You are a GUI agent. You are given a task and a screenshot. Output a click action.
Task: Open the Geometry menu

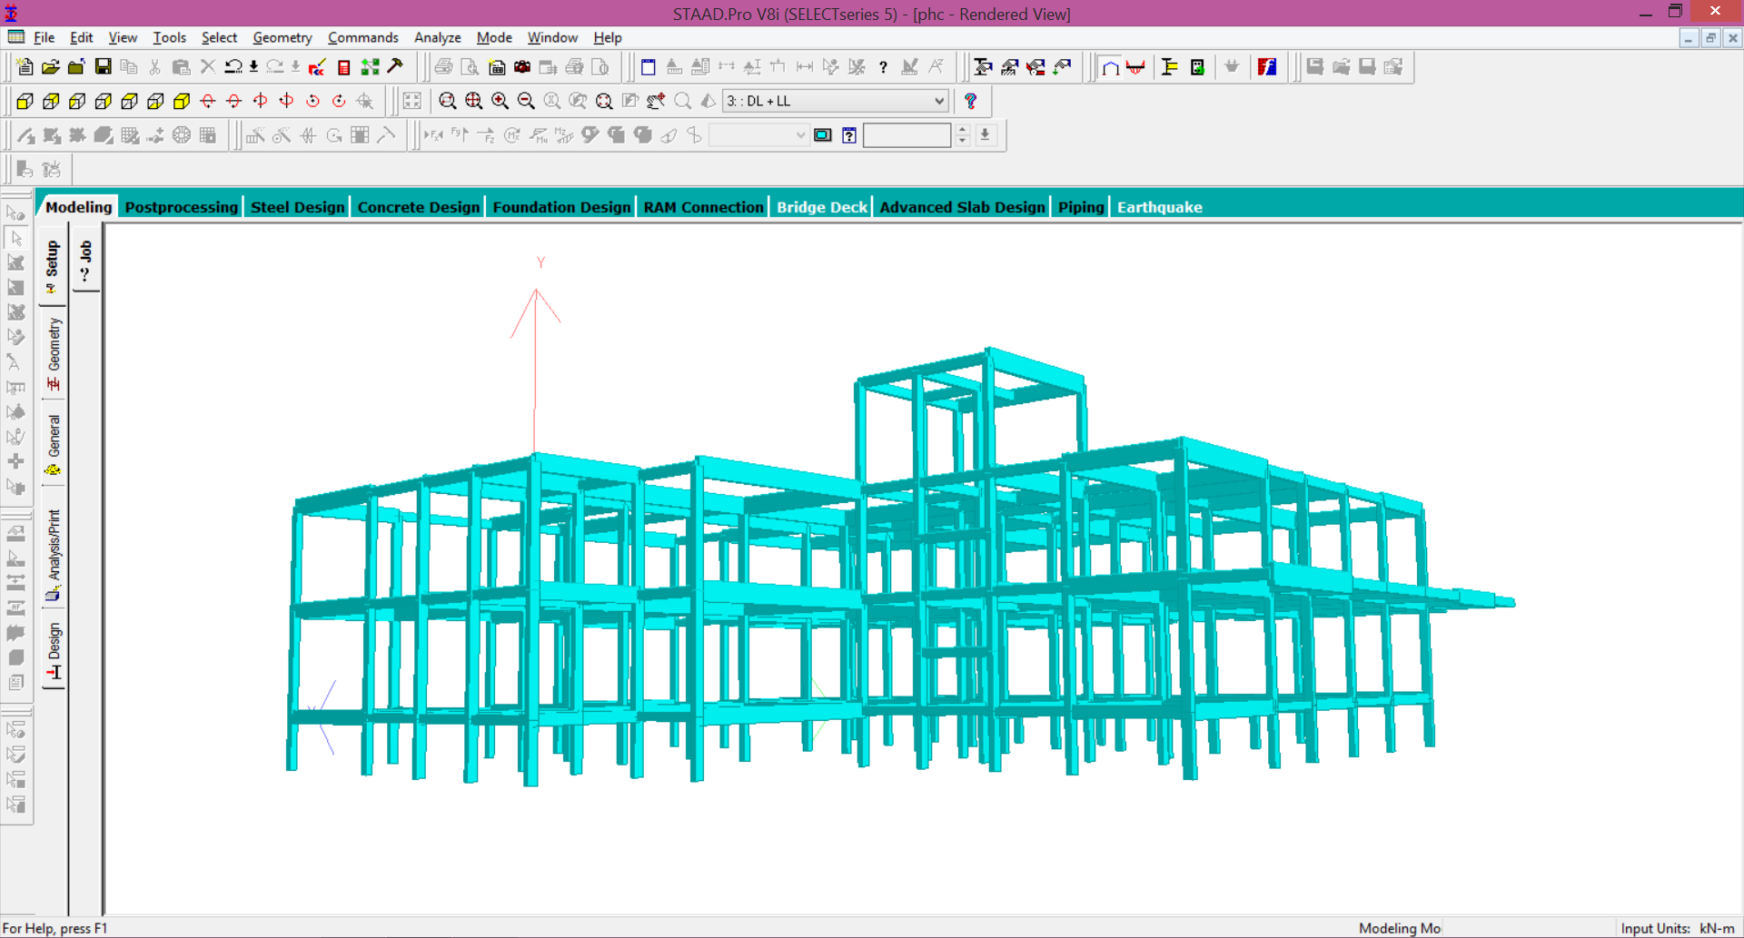tap(282, 37)
